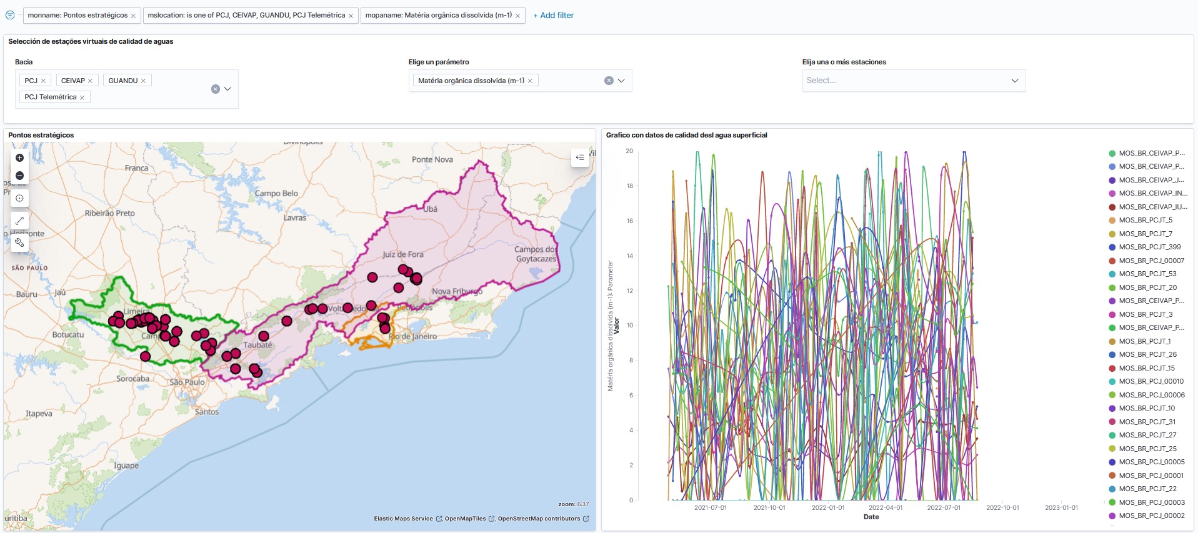The width and height of the screenshot is (1198, 533).
Task: Open the filter options menu icon
Action: 10,15
